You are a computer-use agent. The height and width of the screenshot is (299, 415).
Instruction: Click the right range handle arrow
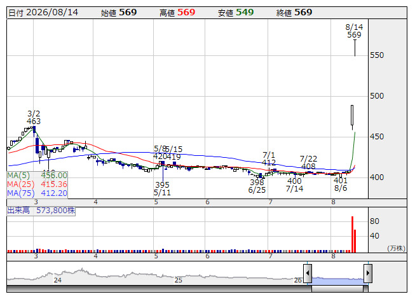pos(368,274)
